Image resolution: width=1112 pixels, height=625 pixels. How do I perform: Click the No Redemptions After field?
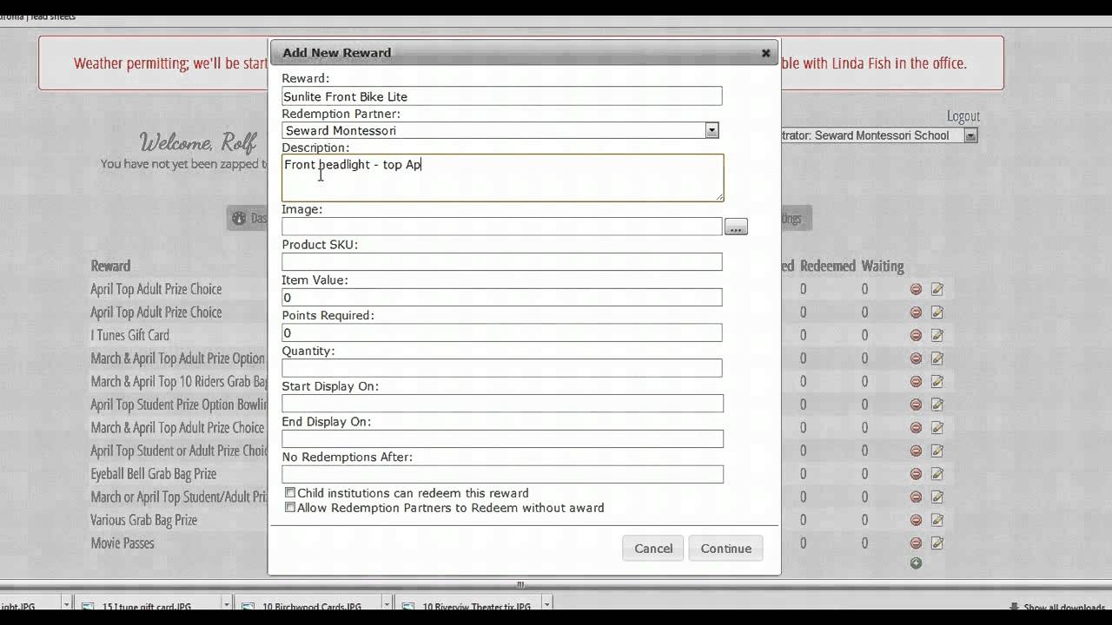pyautogui.click(x=502, y=474)
